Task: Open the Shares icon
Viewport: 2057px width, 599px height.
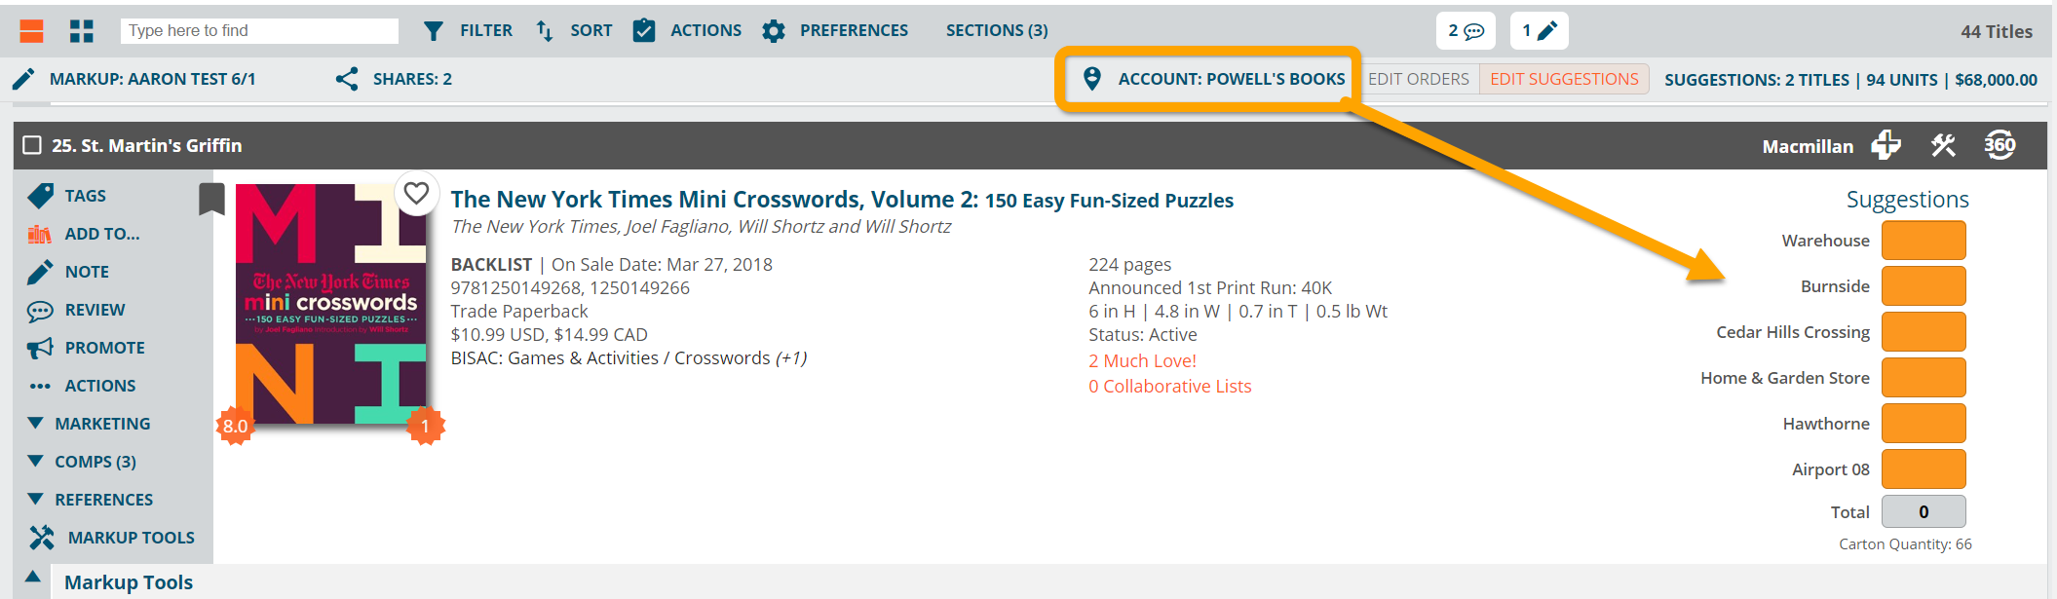Action: 346,79
